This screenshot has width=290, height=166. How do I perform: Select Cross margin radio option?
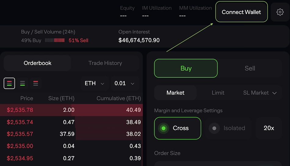click(x=178, y=128)
